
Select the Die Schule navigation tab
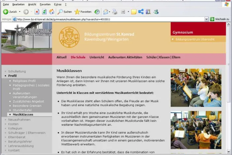78,57
